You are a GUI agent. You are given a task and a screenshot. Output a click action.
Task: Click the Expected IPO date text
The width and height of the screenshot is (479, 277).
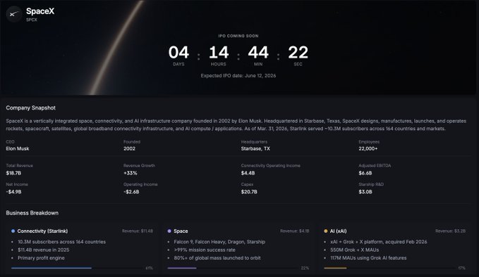[238, 76]
